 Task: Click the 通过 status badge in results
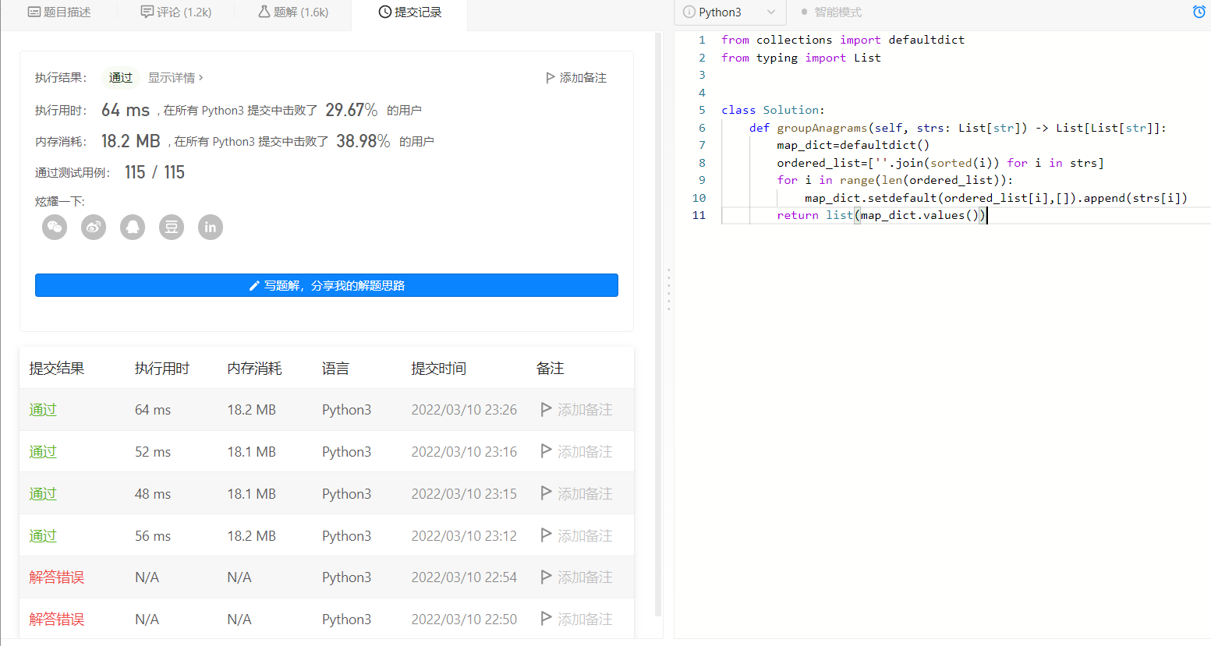pyautogui.click(x=121, y=77)
